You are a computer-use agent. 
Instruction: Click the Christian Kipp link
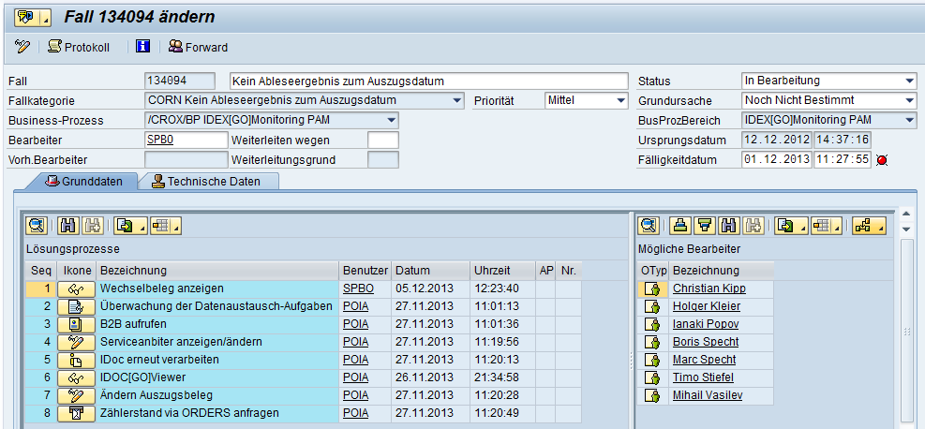pyautogui.click(x=707, y=288)
